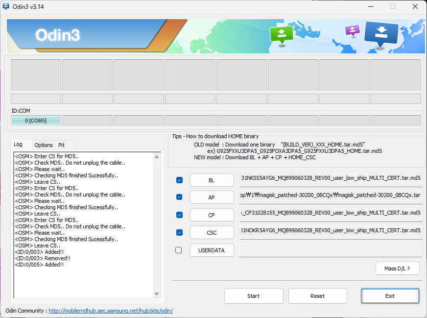Click the AP button to browse
427x318 pixels.
pyautogui.click(x=212, y=197)
